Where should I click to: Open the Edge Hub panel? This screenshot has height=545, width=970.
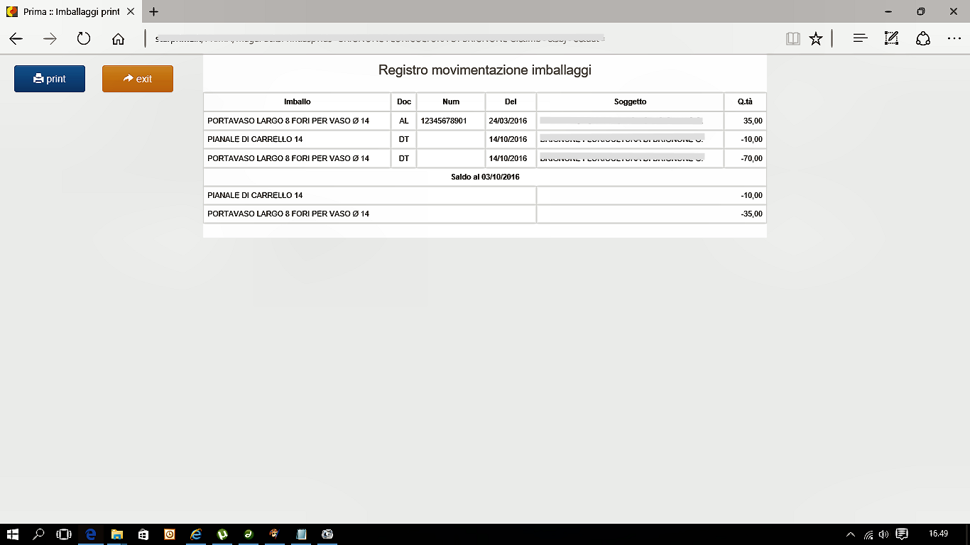click(860, 39)
